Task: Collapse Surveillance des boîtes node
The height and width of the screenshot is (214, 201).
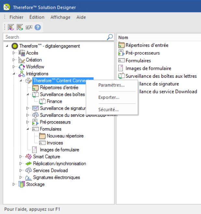Action: tap(28, 94)
